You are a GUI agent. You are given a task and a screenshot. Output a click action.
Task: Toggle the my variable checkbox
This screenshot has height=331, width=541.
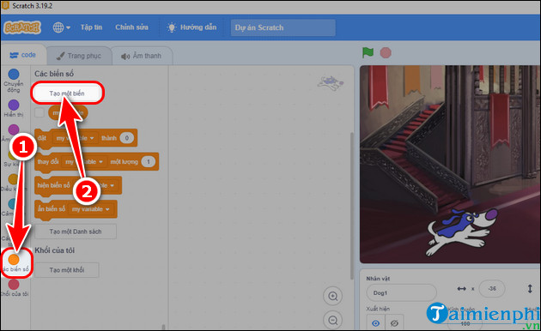[x=40, y=112]
